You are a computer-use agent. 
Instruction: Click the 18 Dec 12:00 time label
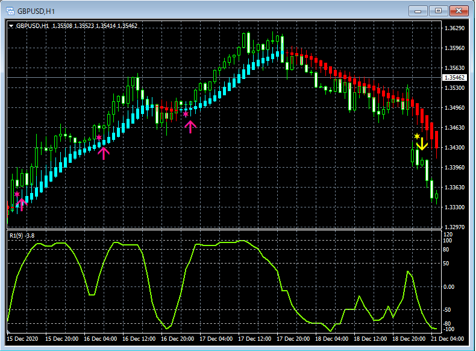[370, 338]
